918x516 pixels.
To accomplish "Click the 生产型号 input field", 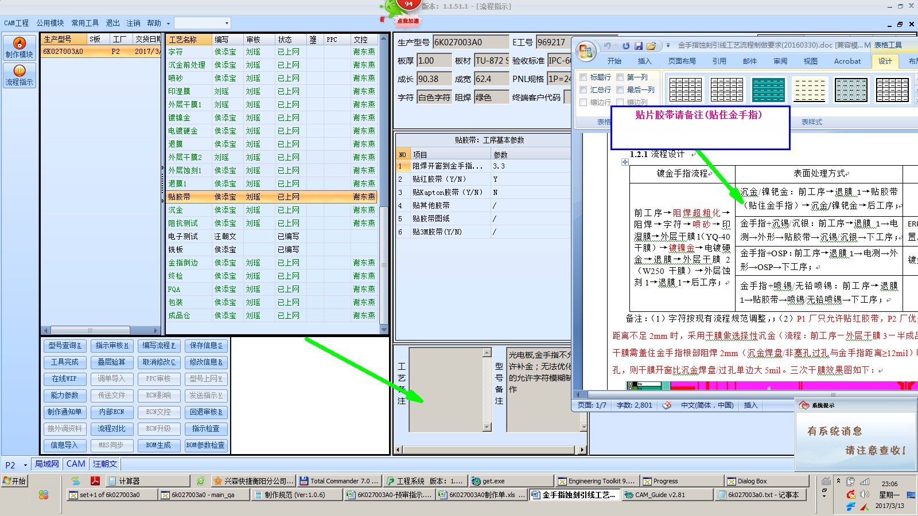I will (470, 42).
